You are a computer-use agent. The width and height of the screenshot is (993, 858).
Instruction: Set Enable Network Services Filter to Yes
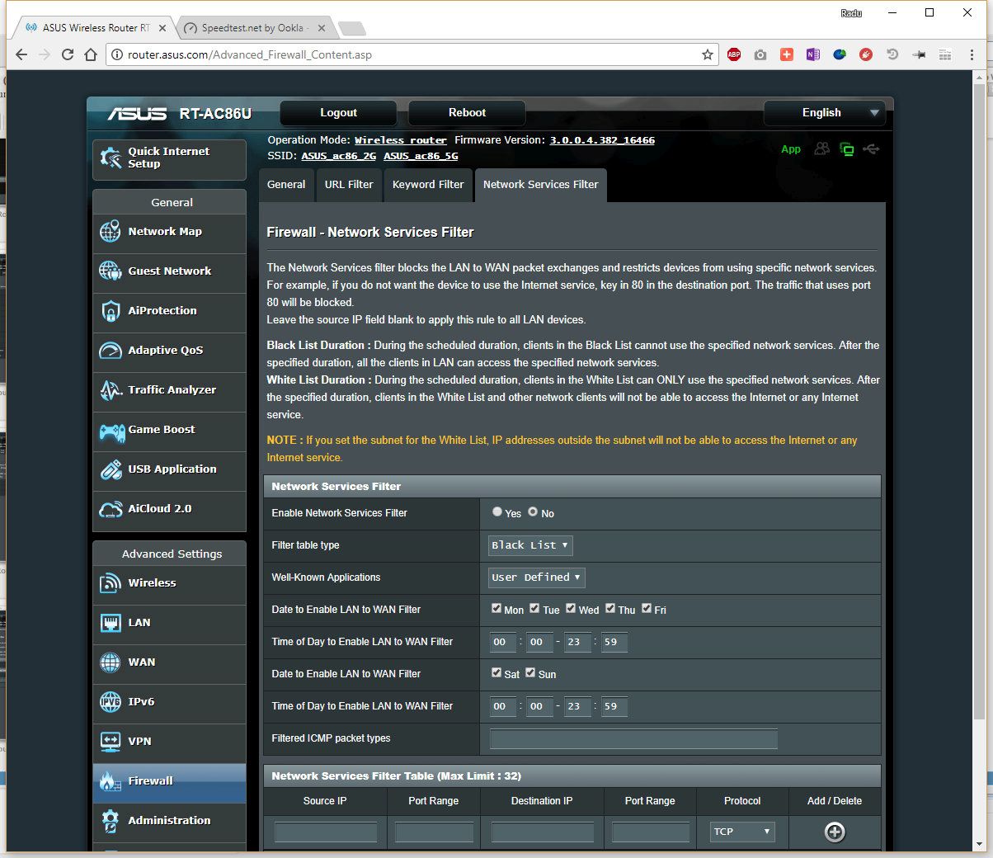pos(497,512)
